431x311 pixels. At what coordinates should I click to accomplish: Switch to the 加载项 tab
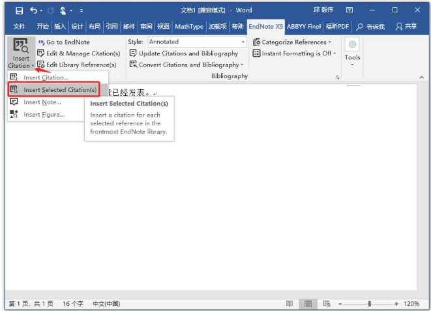coord(217,26)
